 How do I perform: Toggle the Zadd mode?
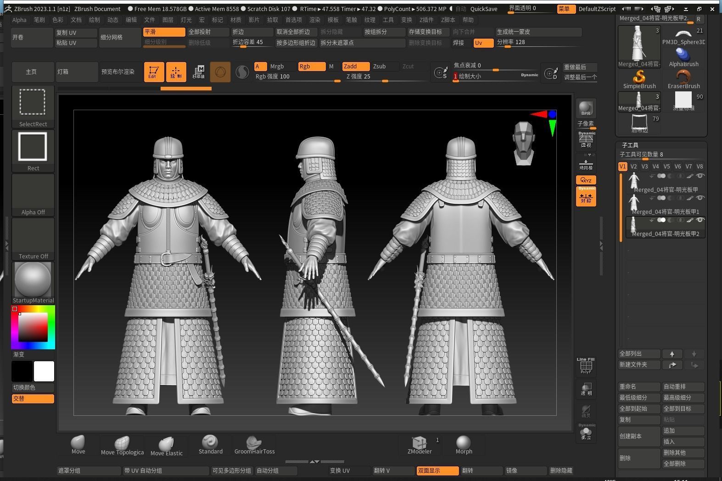pos(356,67)
